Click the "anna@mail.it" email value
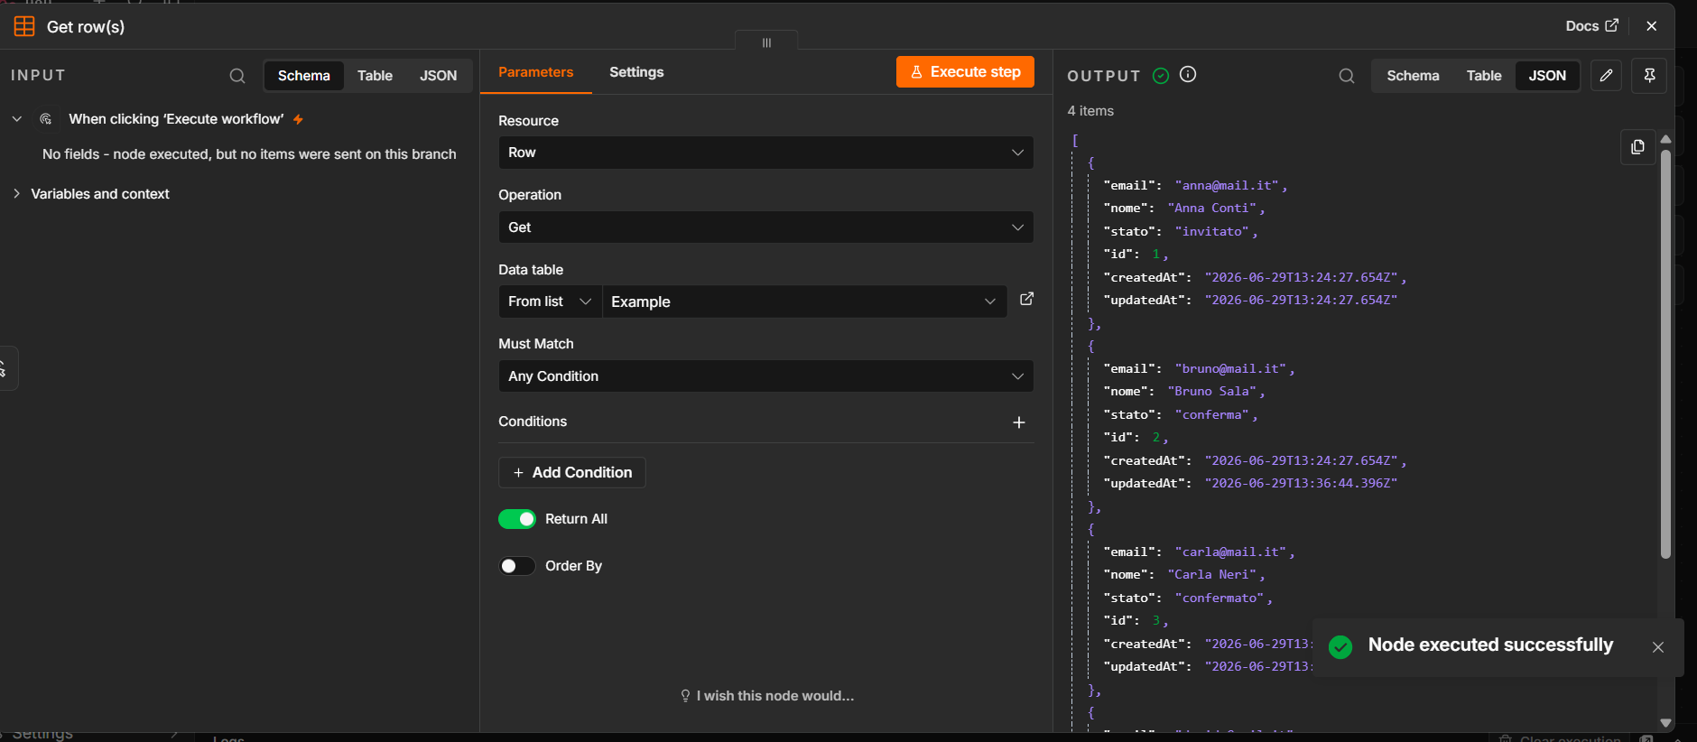1697x742 pixels. (x=1227, y=185)
